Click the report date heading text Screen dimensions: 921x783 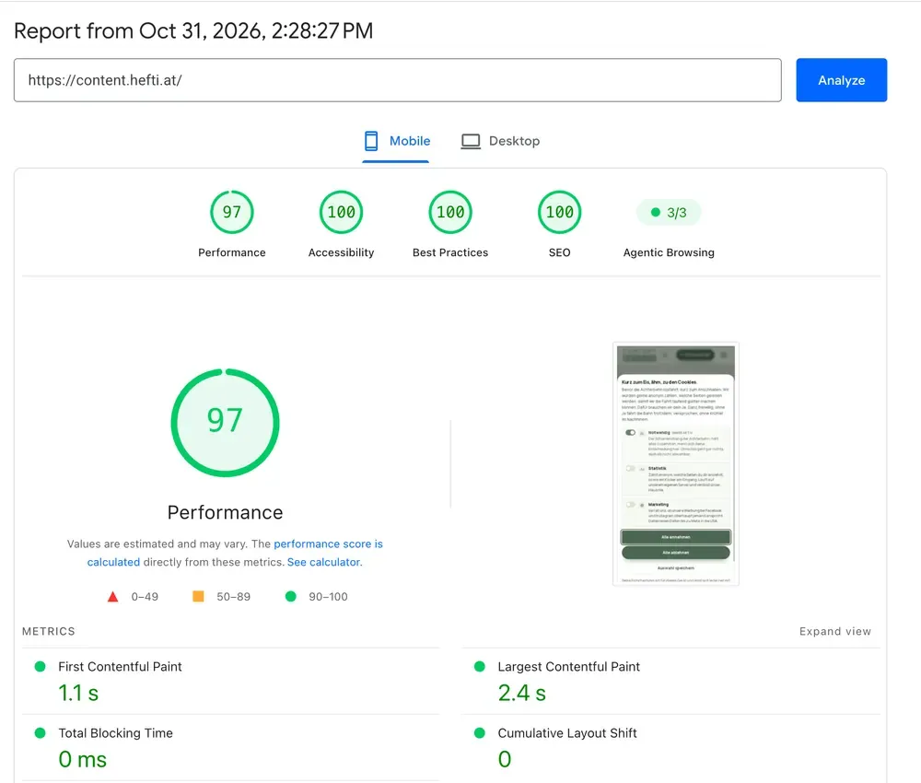(x=193, y=31)
